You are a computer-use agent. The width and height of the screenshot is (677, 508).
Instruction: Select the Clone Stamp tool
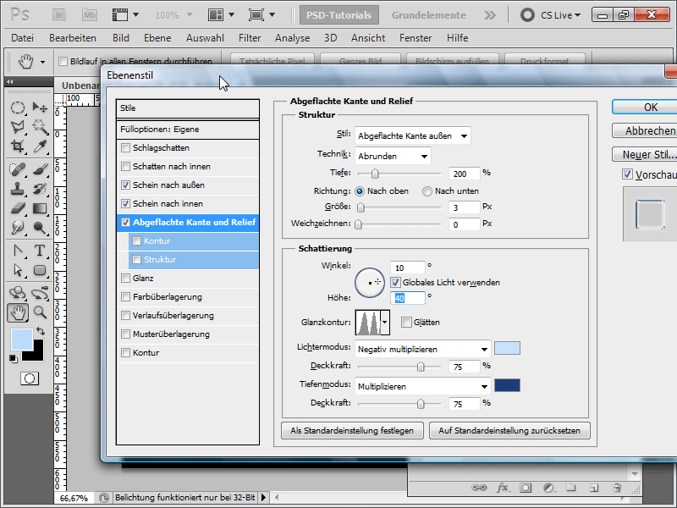tap(18, 189)
